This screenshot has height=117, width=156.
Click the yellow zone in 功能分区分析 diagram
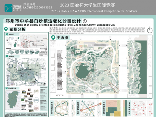(x=117, y=114)
